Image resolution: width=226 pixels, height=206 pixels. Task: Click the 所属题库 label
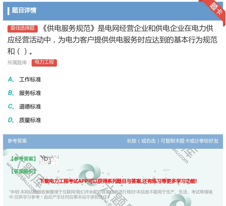tap(19, 63)
